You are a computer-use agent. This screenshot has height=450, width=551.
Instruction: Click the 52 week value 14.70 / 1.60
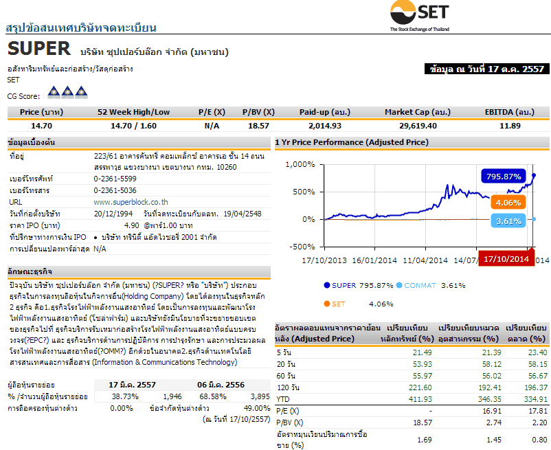(x=133, y=126)
